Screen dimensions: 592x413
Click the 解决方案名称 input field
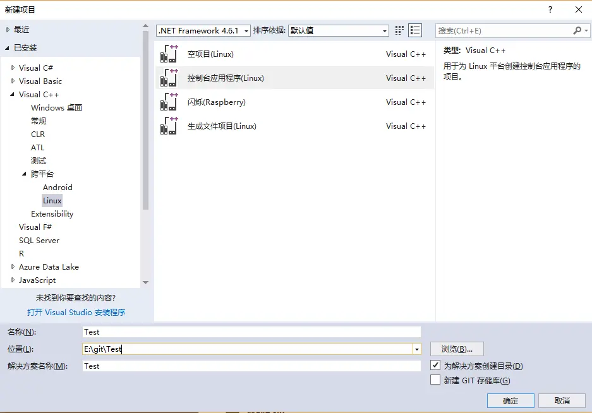(x=251, y=366)
